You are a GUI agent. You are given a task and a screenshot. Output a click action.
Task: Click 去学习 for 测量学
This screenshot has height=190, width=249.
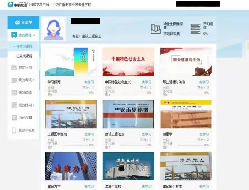[x=204, y=134]
